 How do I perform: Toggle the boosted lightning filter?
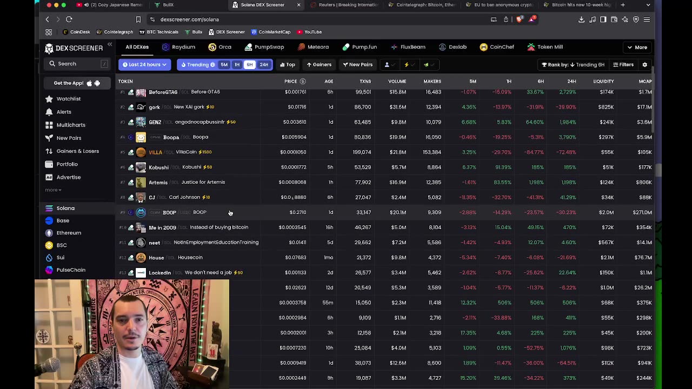410,65
